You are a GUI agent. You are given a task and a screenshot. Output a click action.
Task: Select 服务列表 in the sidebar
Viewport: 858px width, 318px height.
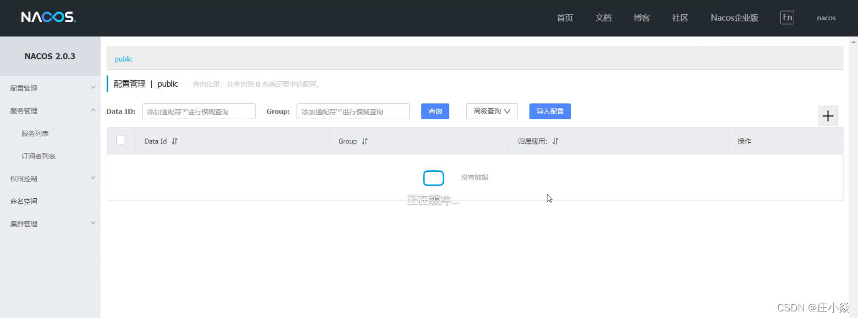point(35,133)
